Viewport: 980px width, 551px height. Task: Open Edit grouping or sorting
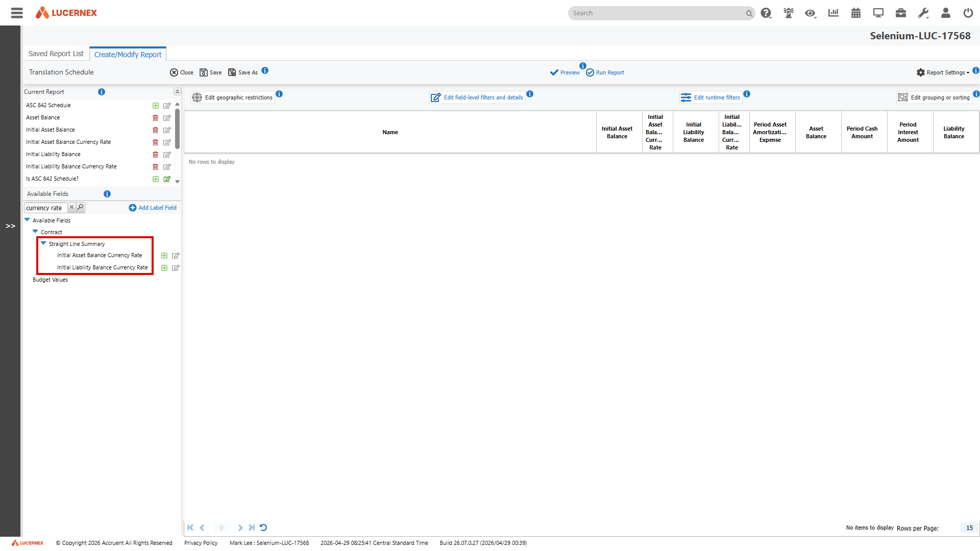click(934, 97)
